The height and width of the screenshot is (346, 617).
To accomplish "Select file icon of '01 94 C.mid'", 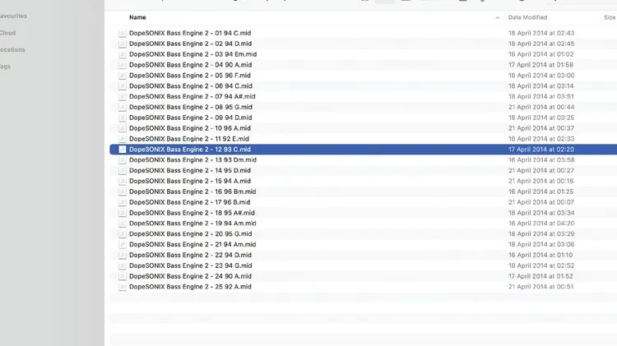I will (123, 34).
